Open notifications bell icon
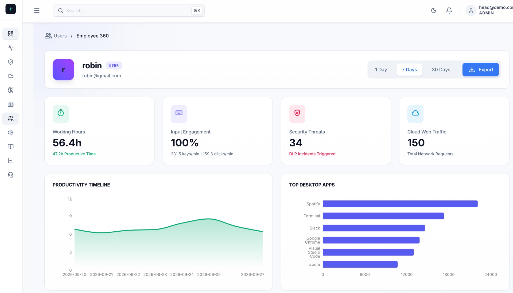This screenshot has width=513, height=293. (449, 10)
